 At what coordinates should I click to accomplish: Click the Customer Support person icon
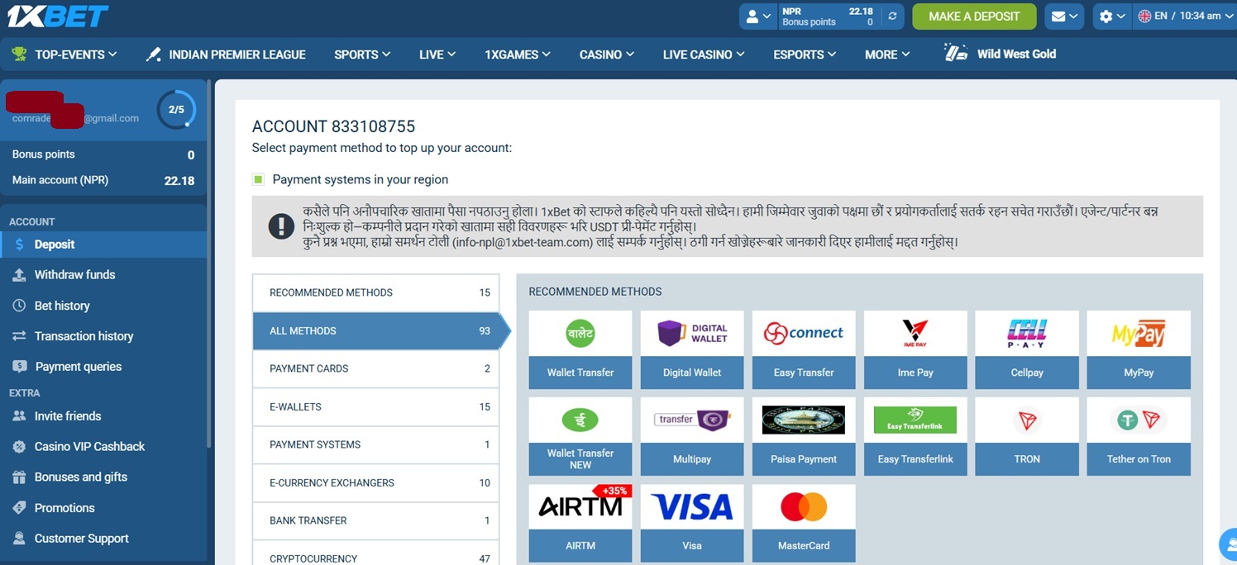tap(19, 539)
